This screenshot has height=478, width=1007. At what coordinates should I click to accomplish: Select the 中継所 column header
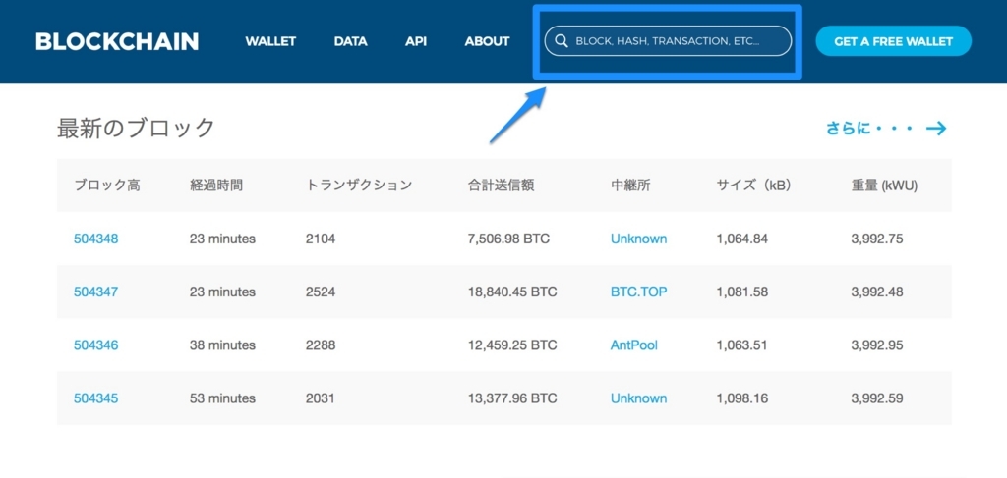(x=630, y=186)
